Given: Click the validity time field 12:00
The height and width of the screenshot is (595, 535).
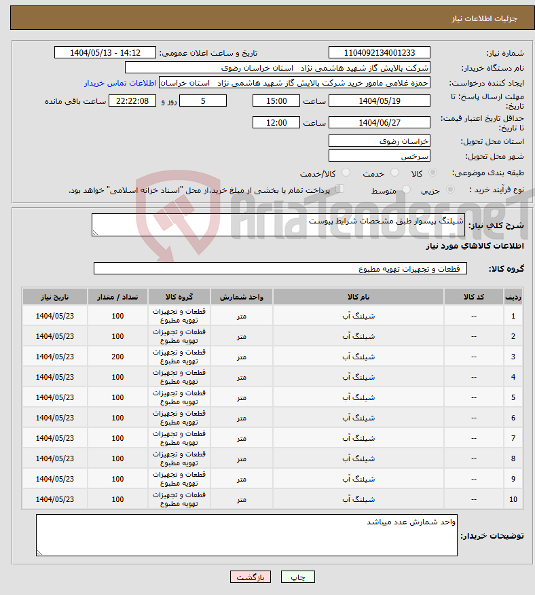Looking at the screenshot, I should point(276,122).
